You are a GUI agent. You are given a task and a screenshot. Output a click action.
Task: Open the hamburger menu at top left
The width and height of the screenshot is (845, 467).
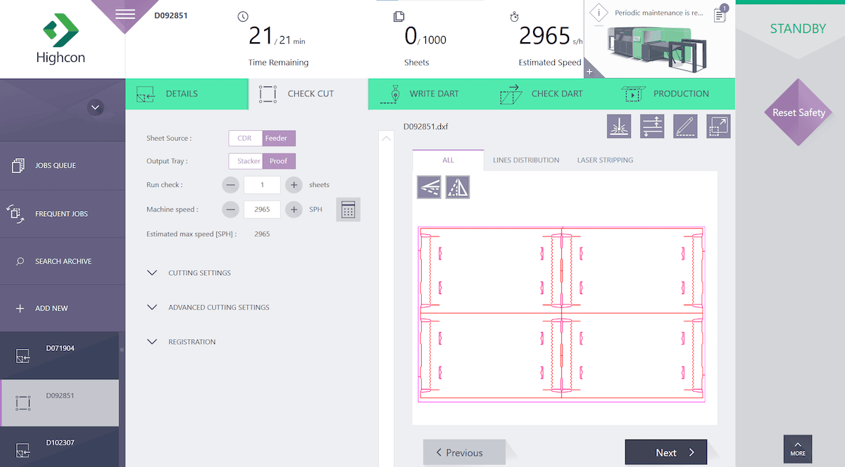pos(125,14)
